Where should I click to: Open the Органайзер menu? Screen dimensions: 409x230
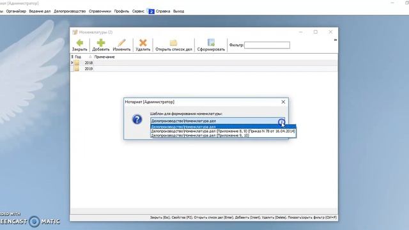16,11
